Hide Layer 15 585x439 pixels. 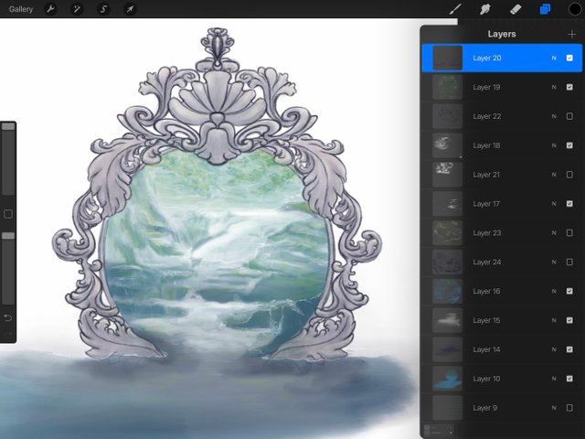(x=569, y=320)
